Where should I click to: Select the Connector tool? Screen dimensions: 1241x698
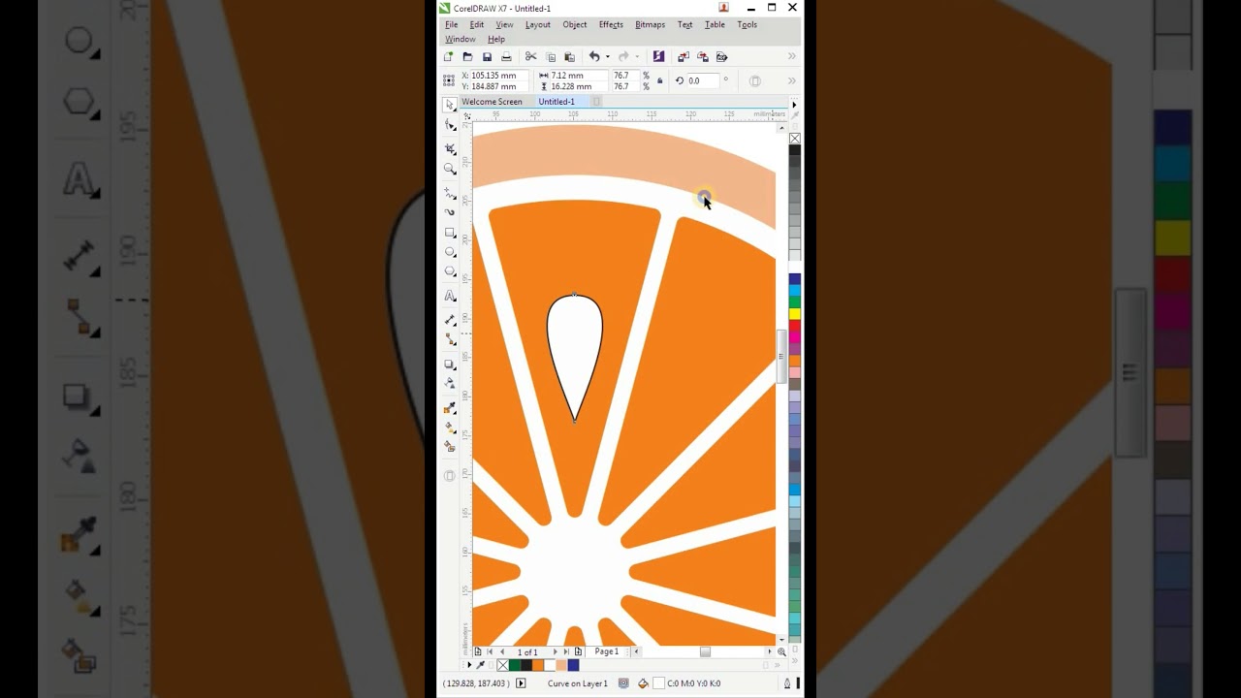click(450, 339)
